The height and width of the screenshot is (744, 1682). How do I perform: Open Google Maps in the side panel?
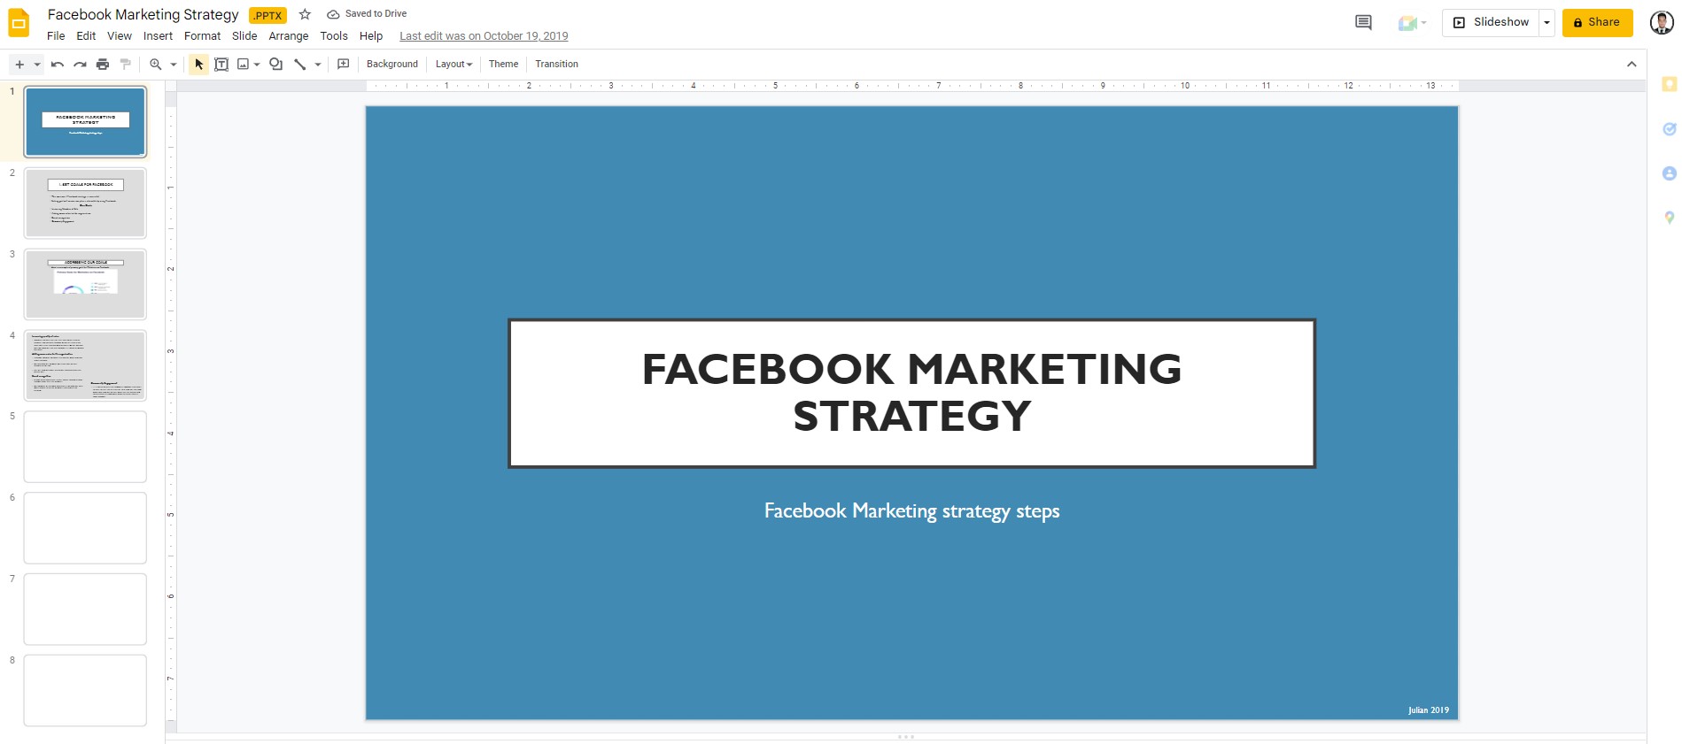point(1670,218)
